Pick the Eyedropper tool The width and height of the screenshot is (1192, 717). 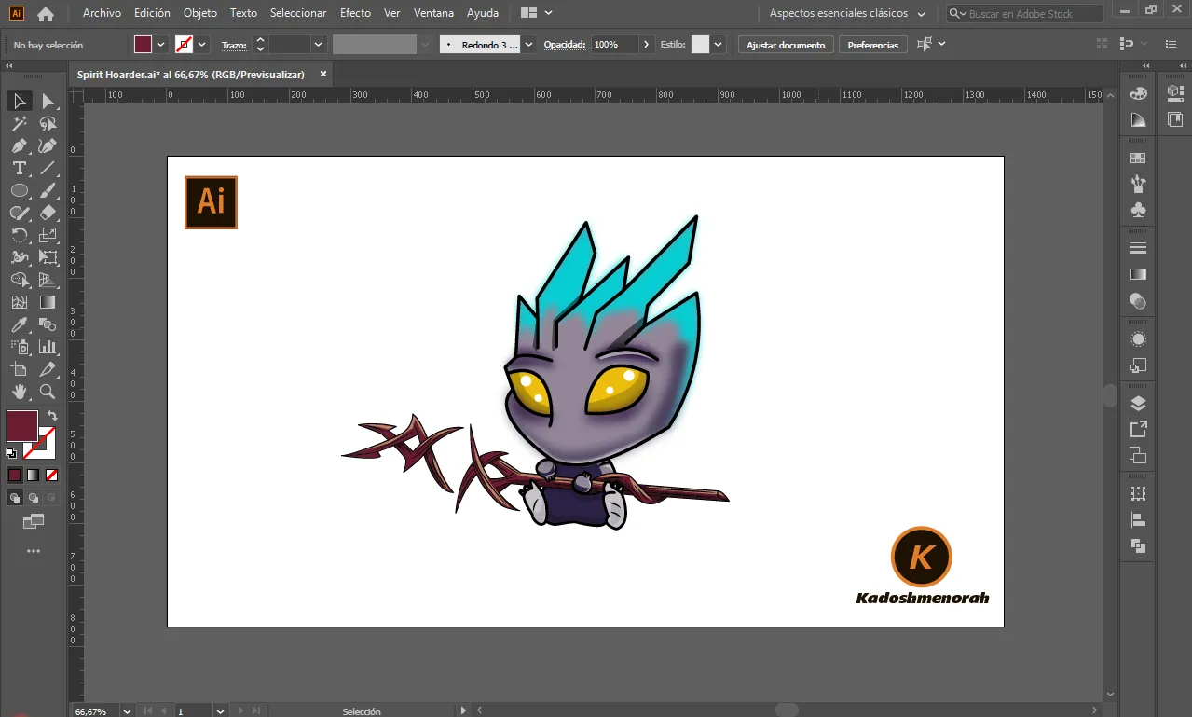pos(19,324)
